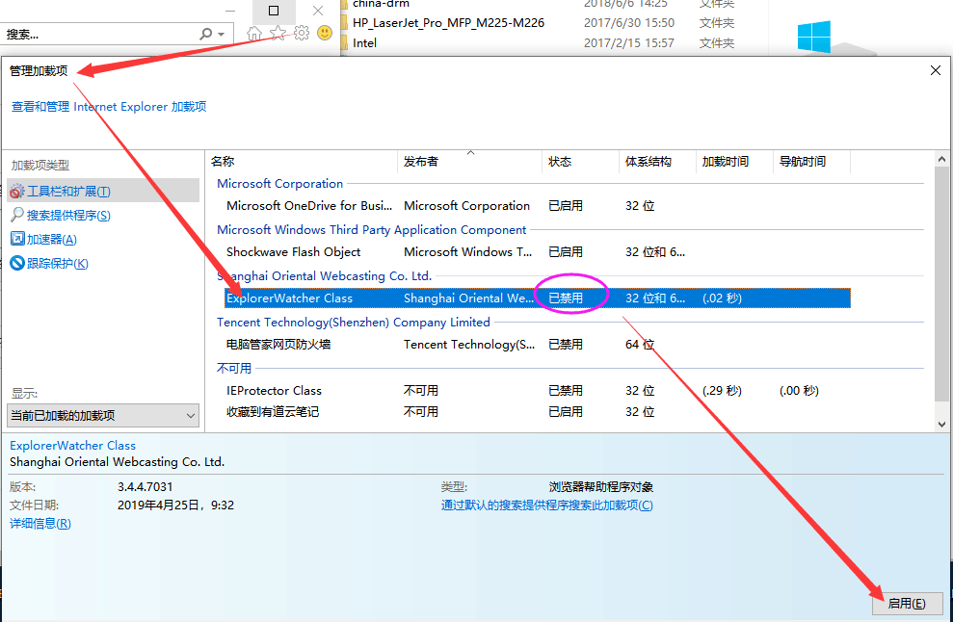The width and height of the screenshot is (953, 622).
Task: Select the Shockwave Flash Object row
Action: click(294, 252)
